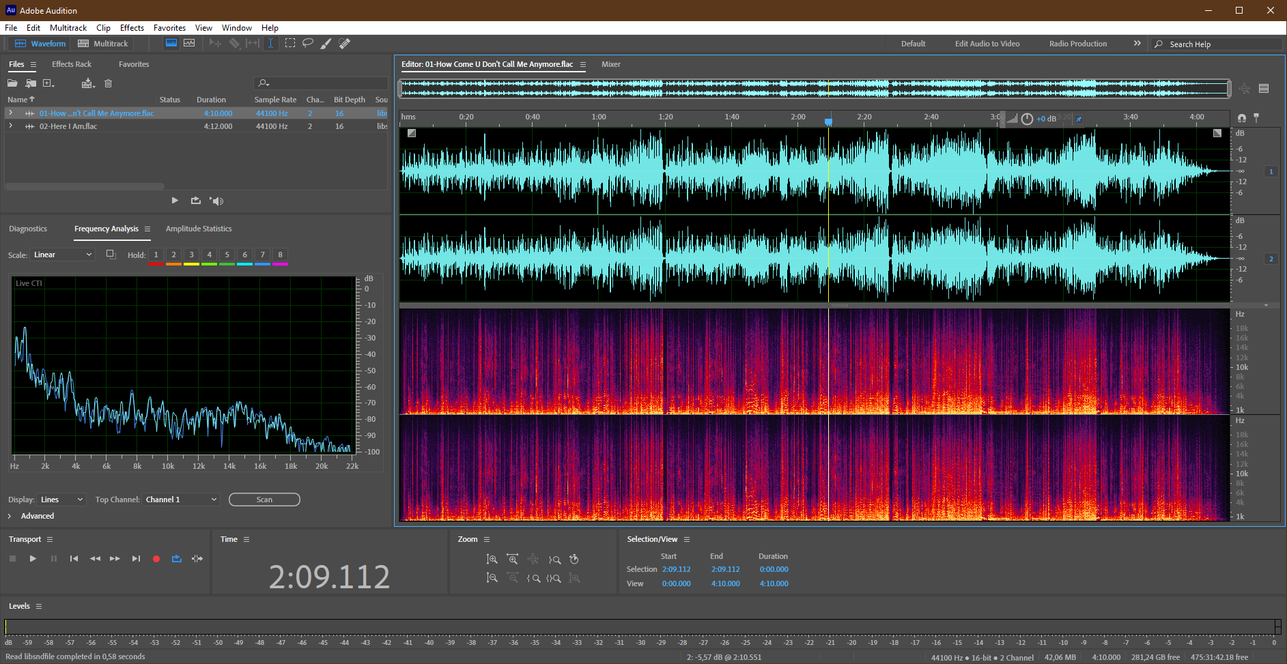Click the Import File icon
The width and height of the screenshot is (1287, 664).
31,83
